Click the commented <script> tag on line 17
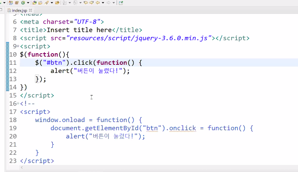298x172 pixels. point(35,112)
